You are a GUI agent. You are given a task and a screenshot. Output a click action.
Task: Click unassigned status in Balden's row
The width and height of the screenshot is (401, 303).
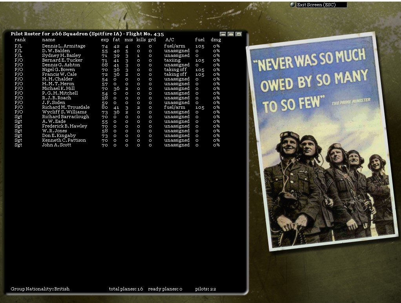coord(177,51)
